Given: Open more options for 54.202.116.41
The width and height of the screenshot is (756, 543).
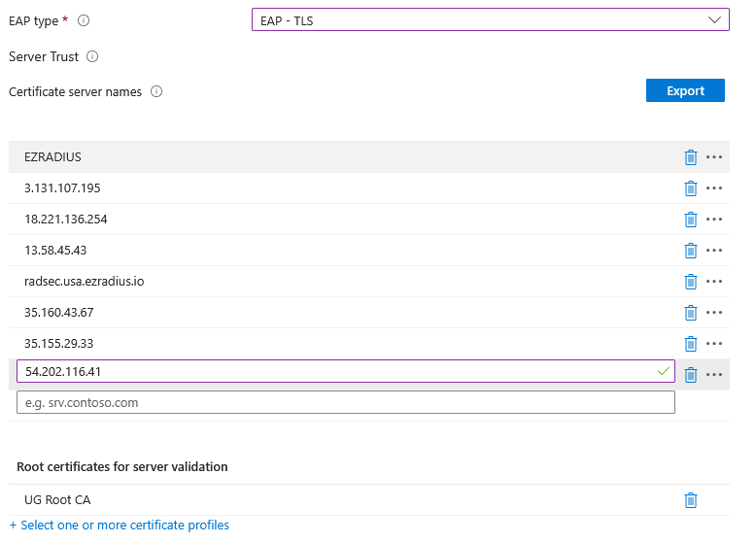Looking at the screenshot, I should click(x=714, y=374).
